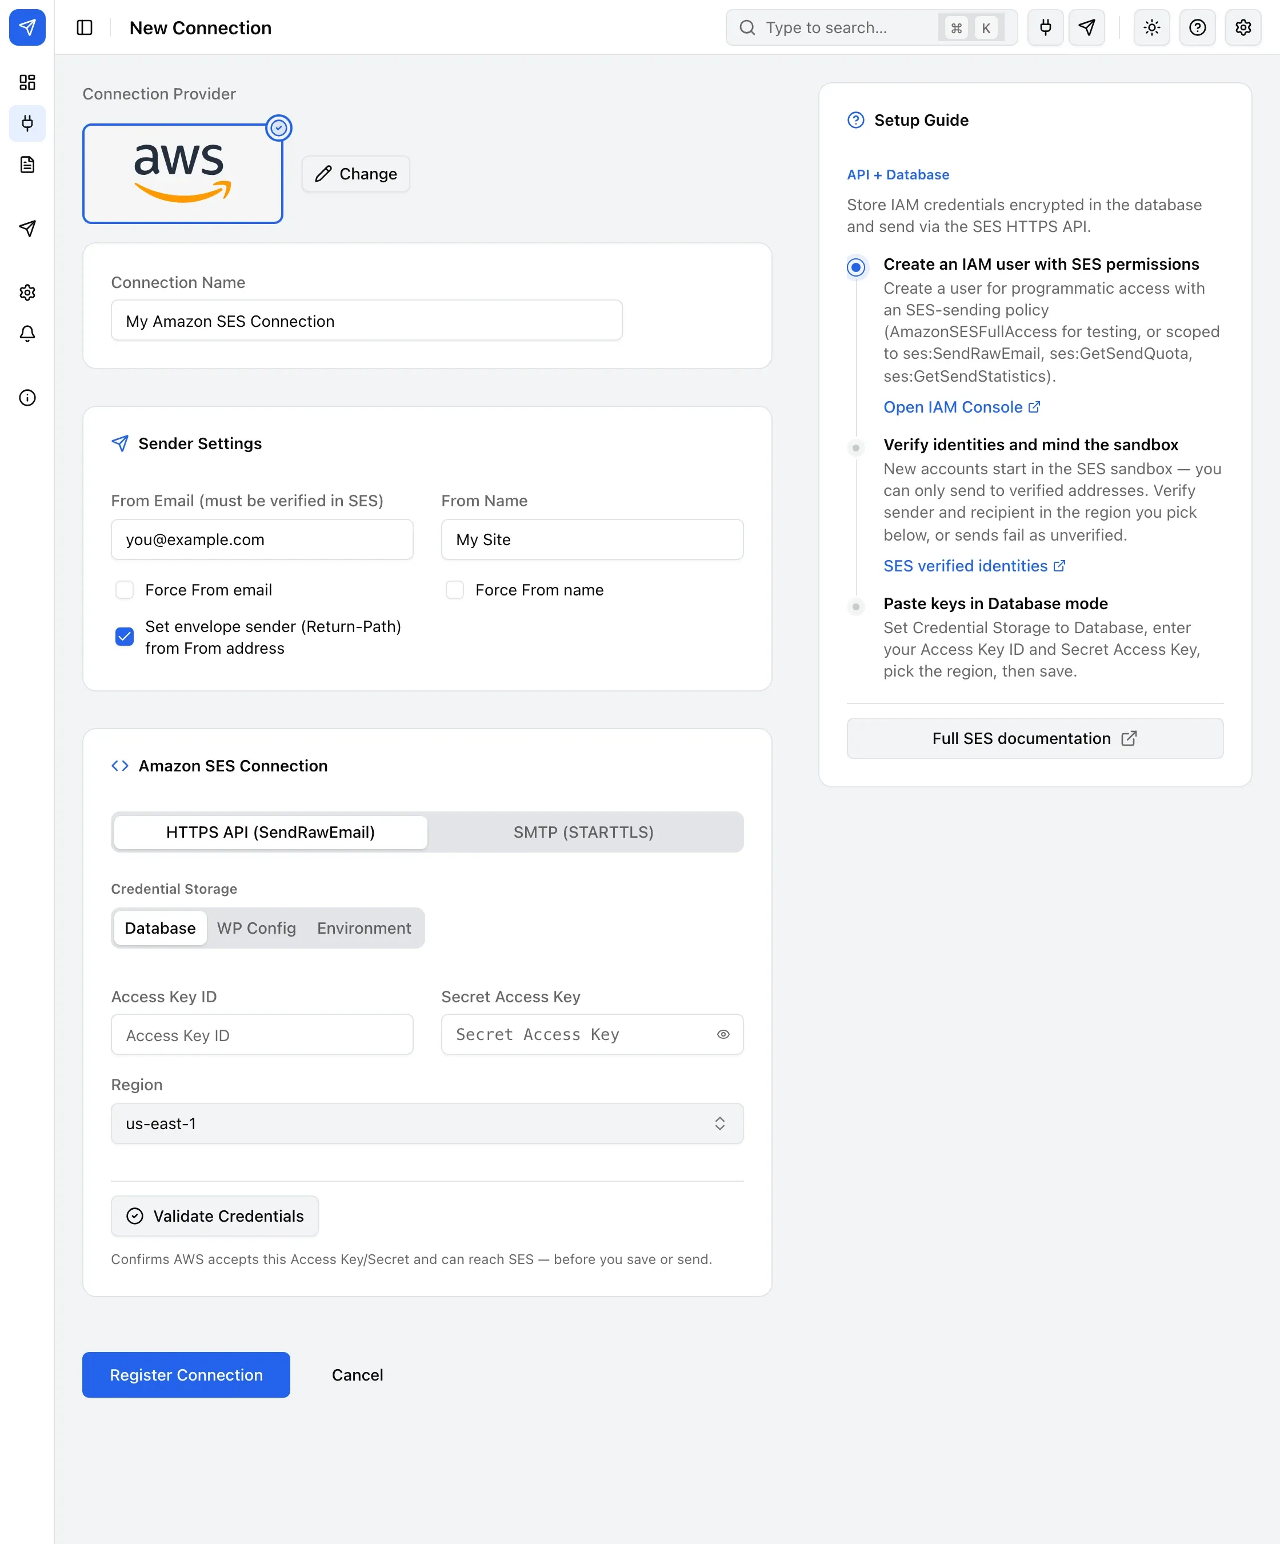Choose Database credential storage
1280x1544 pixels.
(160, 928)
